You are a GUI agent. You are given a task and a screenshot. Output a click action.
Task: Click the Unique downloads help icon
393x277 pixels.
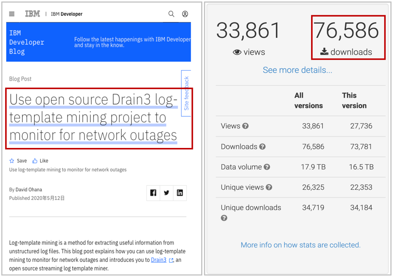point(224,218)
